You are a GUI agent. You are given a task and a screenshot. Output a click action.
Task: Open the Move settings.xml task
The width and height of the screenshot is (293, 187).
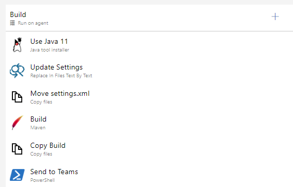[149, 97]
